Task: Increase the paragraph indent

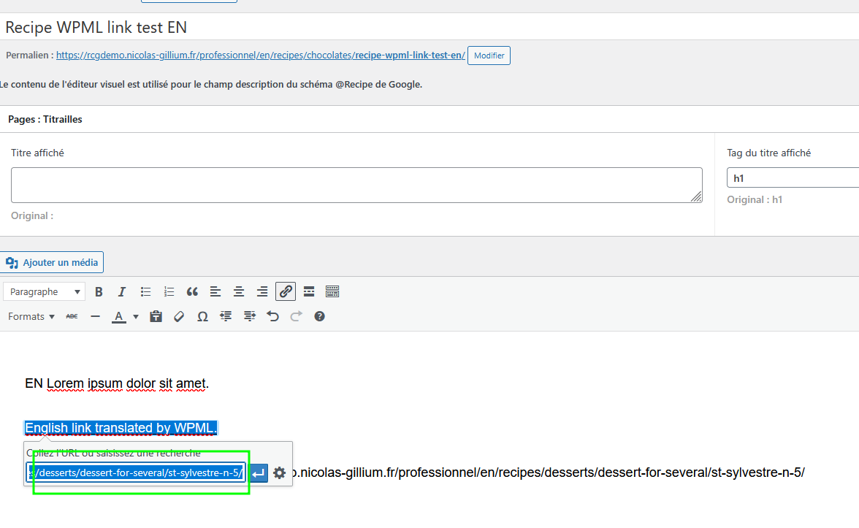Action: click(x=249, y=317)
